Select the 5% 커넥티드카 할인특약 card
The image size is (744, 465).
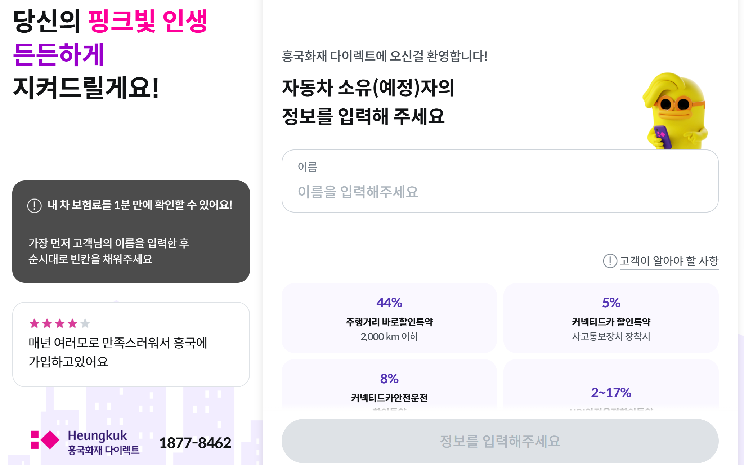point(611,318)
